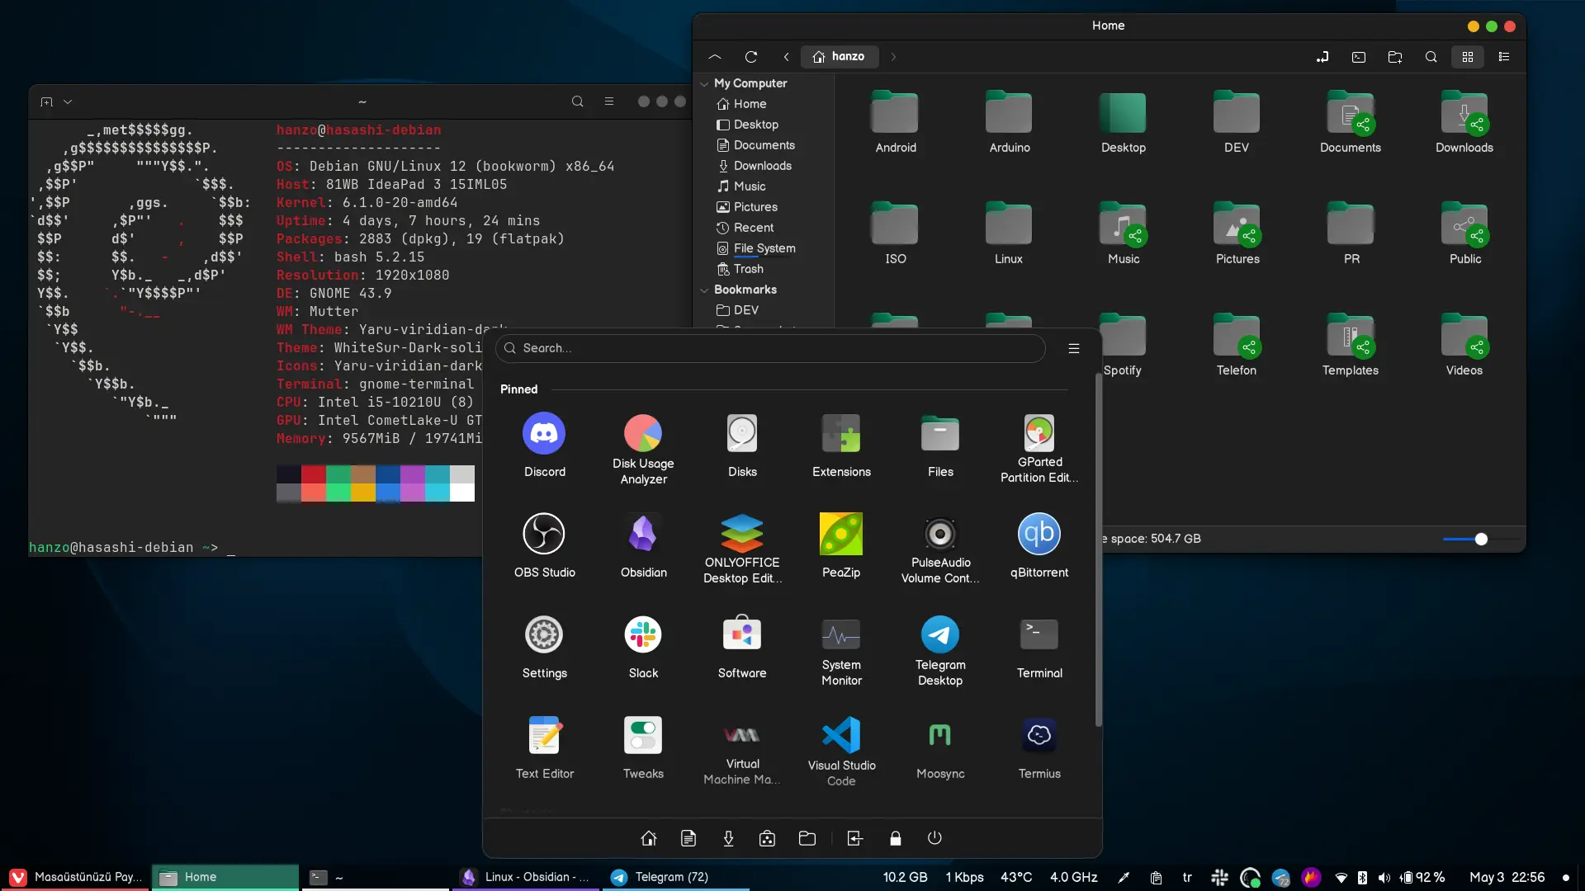This screenshot has width=1585, height=891.
Task: Launch ONLYOFFICE Desktop Editors
Action: click(742, 549)
